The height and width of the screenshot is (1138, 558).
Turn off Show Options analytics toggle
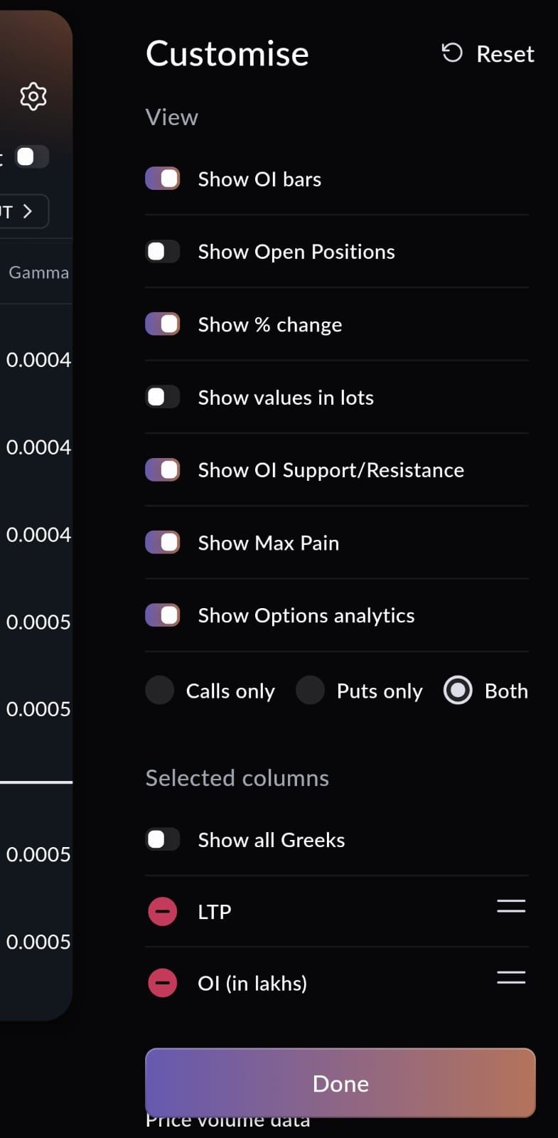pyautogui.click(x=163, y=615)
